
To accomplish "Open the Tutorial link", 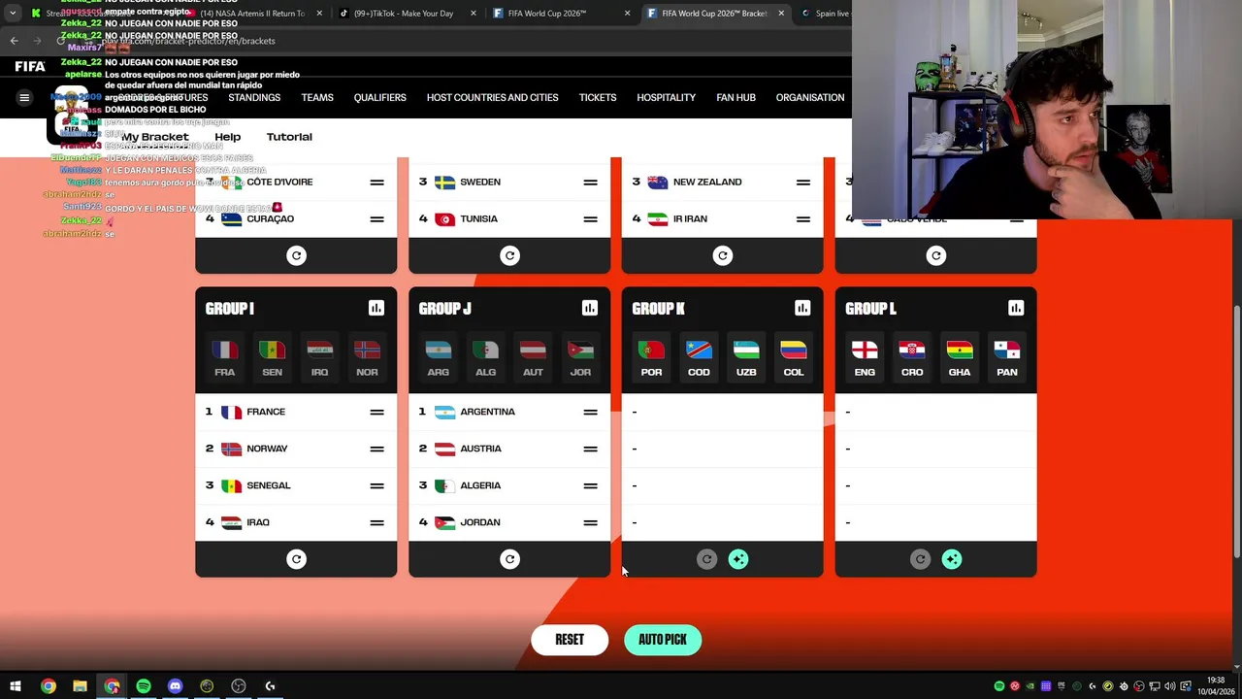I will 289,137.
